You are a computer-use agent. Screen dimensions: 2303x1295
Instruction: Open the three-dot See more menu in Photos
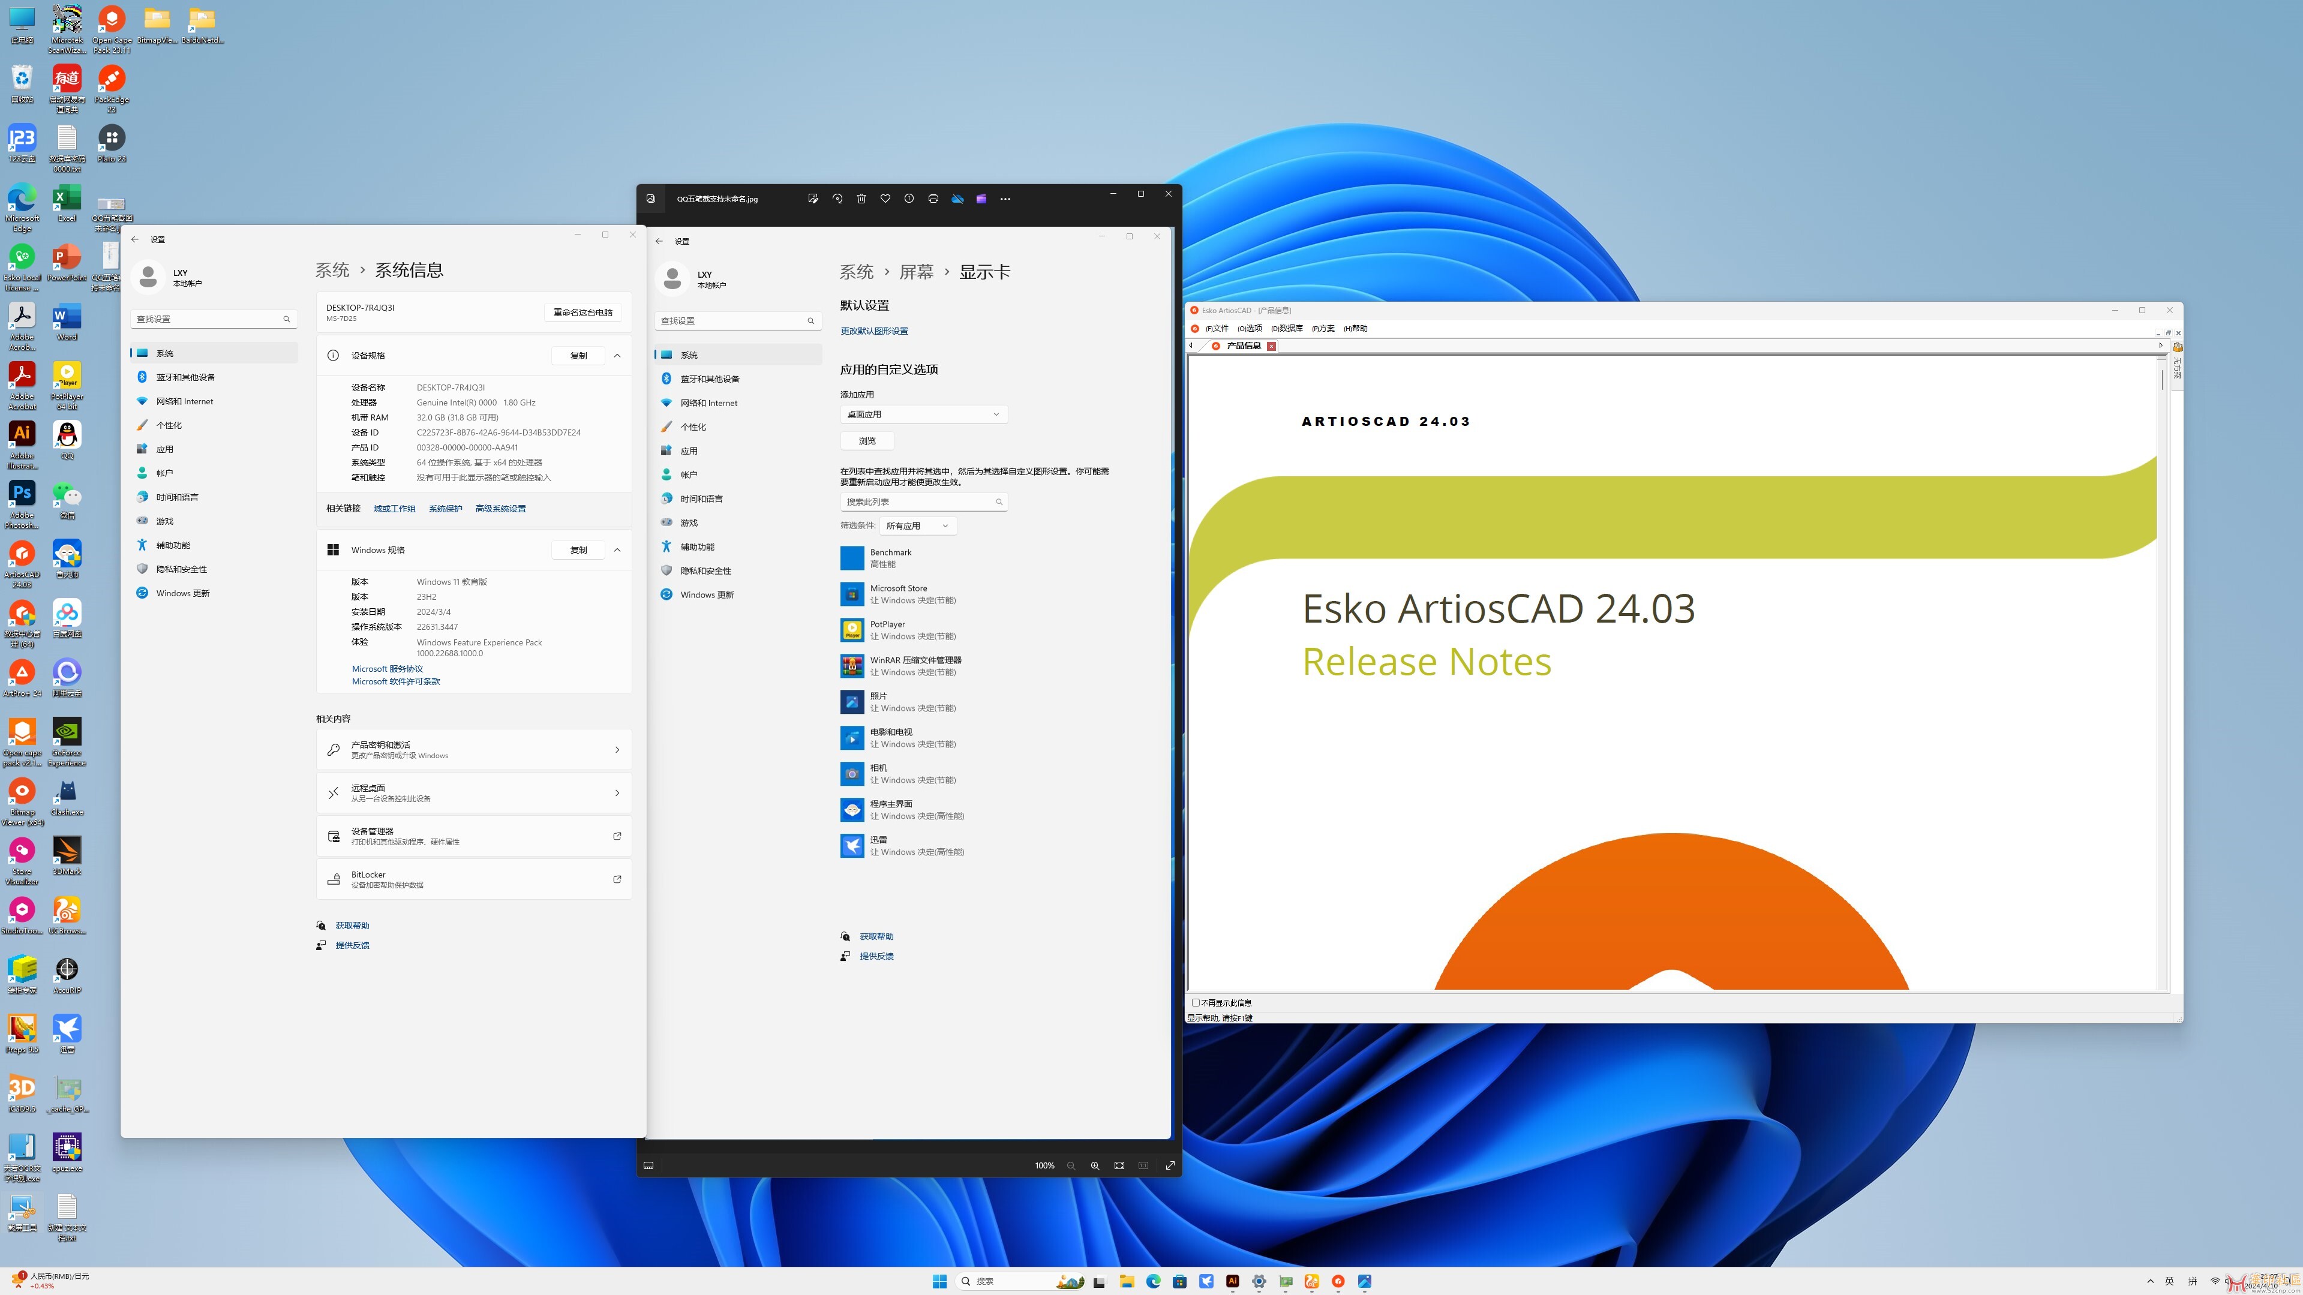pos(1005,199)
